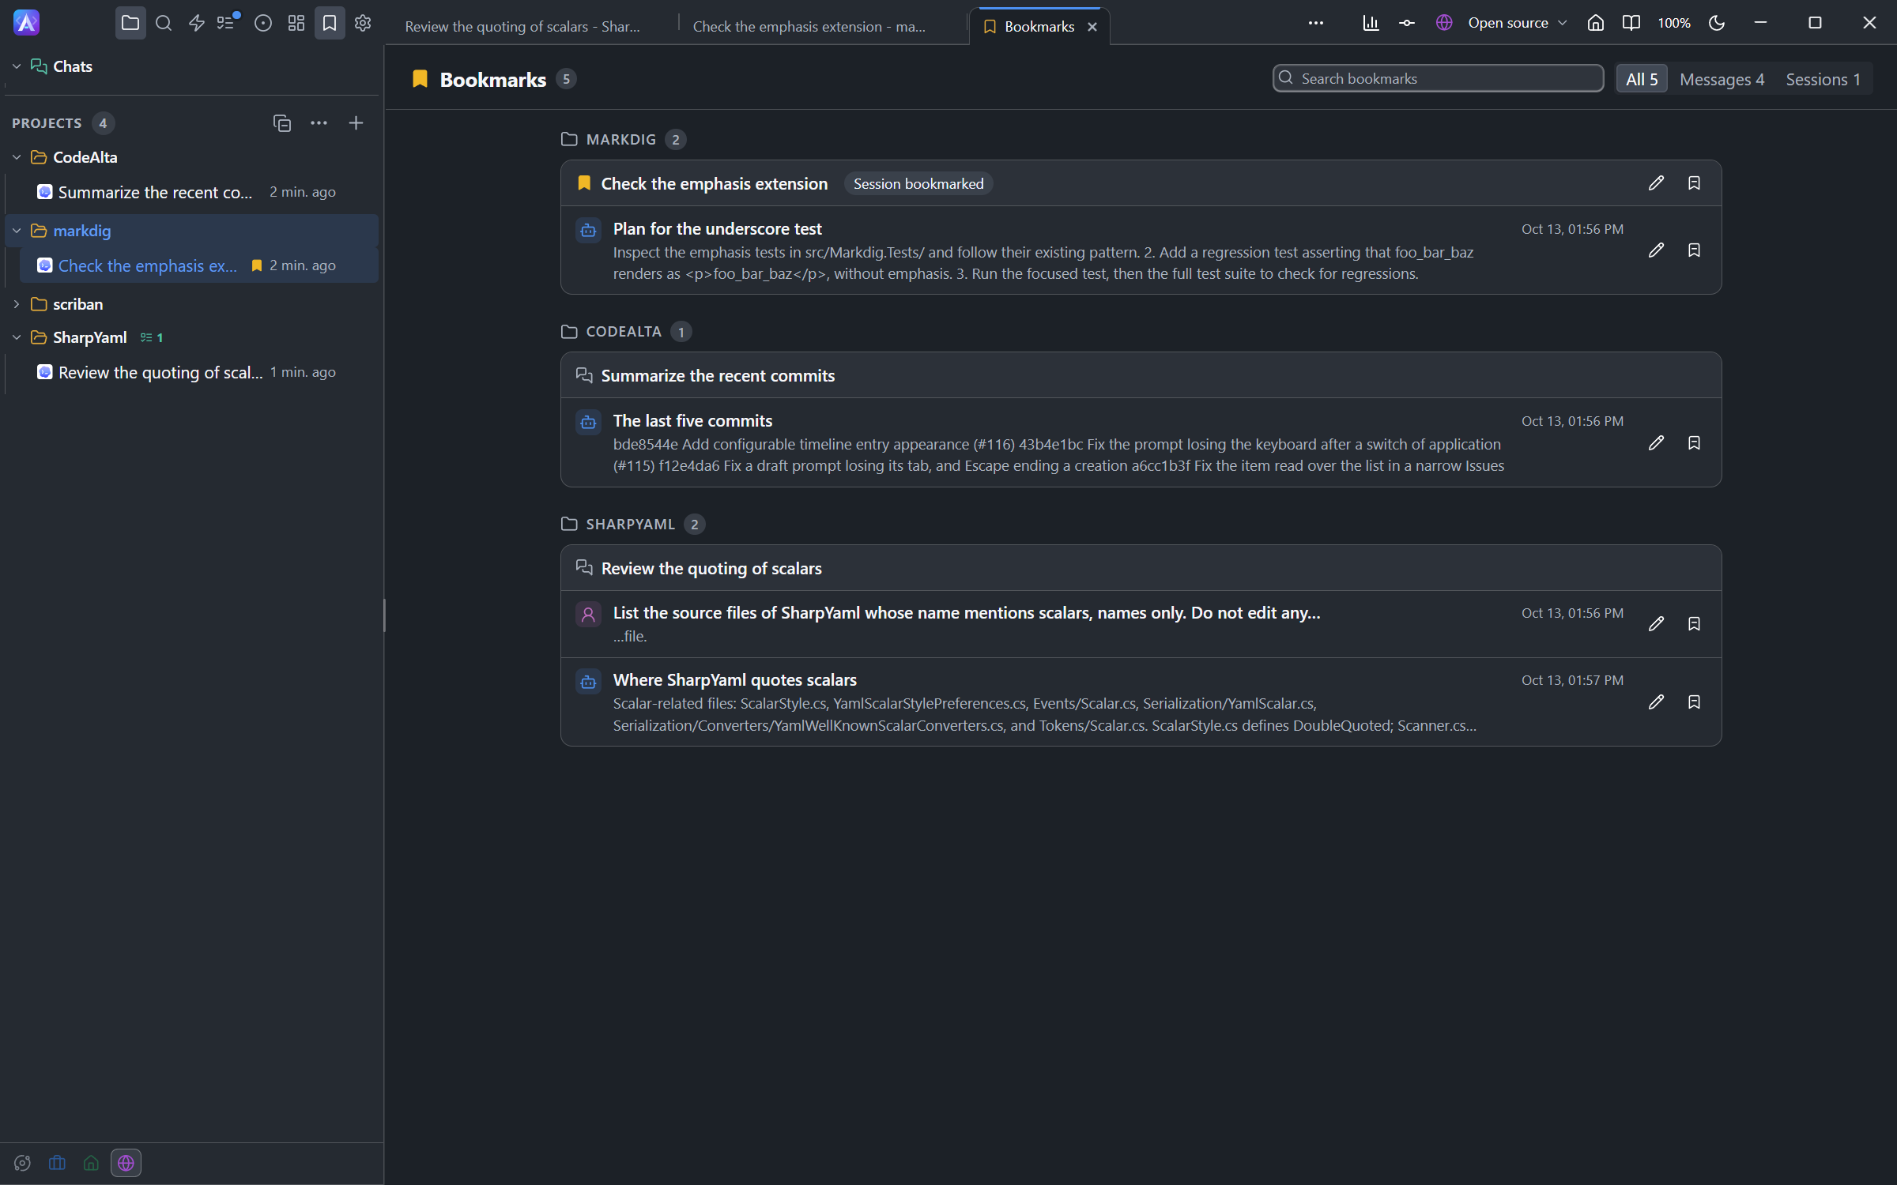
Task: Open the settings gear icon in the toolbar
Action: click(363, 23)
